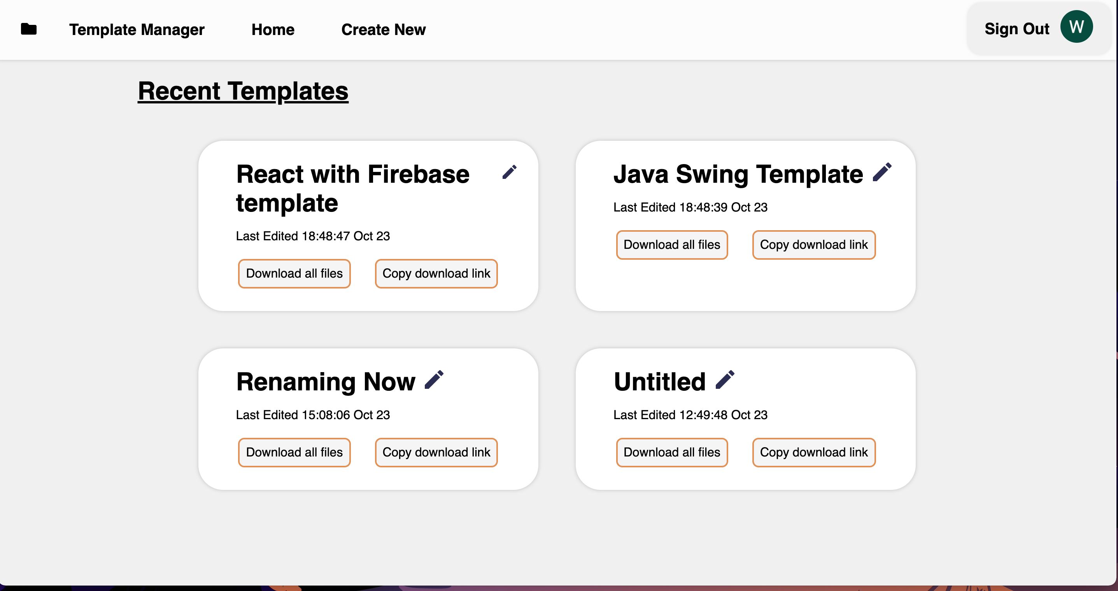Click the pencil icon next to Untitled
The width and height of the screenshot is (1118, 591).
[724, 380]
